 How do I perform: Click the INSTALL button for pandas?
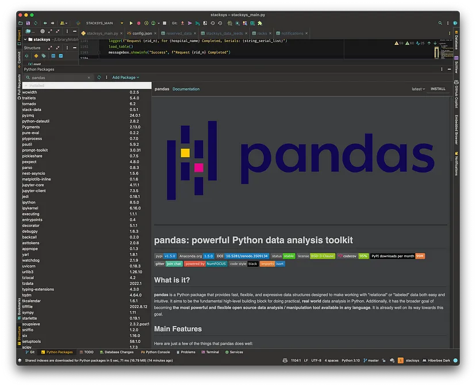point(438,89)
